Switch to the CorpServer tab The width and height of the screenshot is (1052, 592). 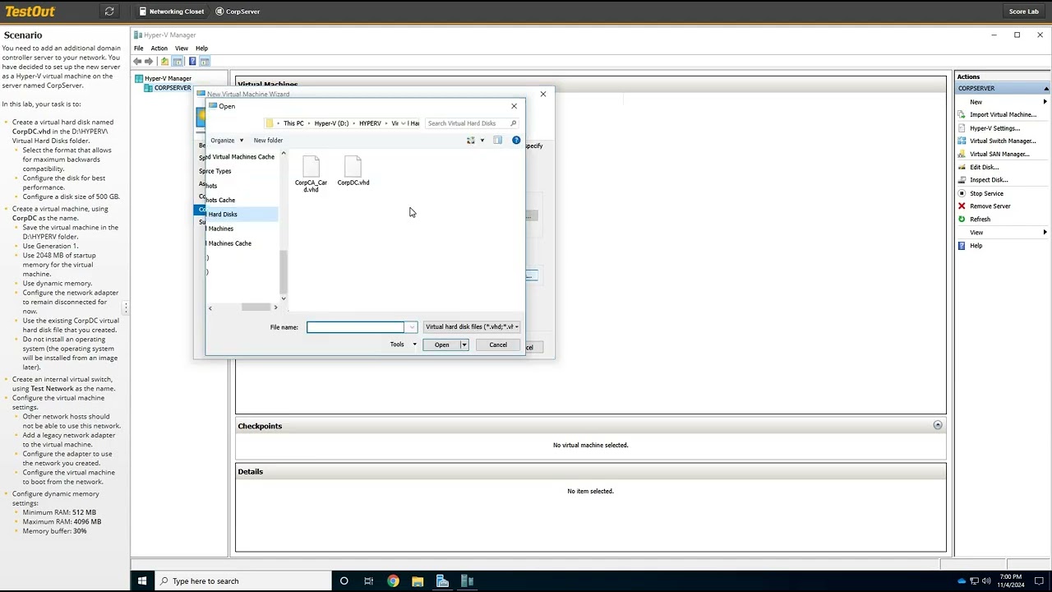pos(238,12)
